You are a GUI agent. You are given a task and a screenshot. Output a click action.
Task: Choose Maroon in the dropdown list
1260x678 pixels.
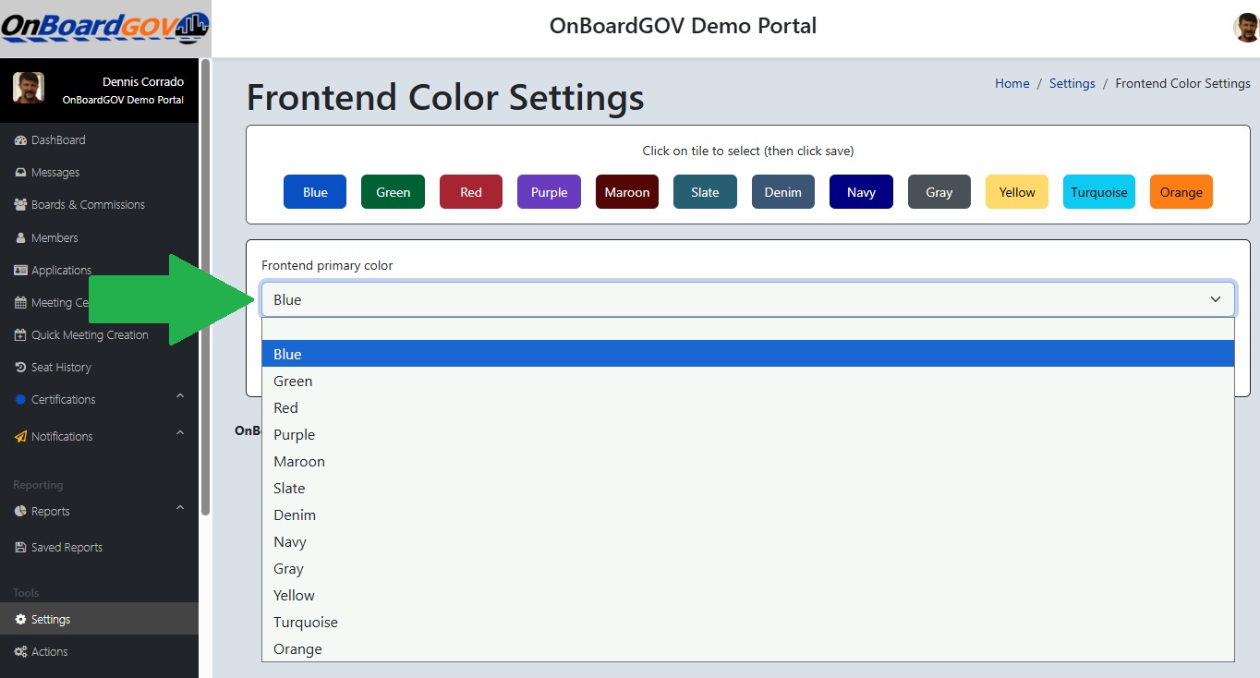[x=748, y=461]
